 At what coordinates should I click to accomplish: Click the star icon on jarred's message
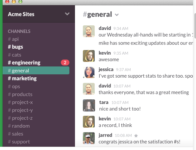pyautogui.click(x=136, y=136)
